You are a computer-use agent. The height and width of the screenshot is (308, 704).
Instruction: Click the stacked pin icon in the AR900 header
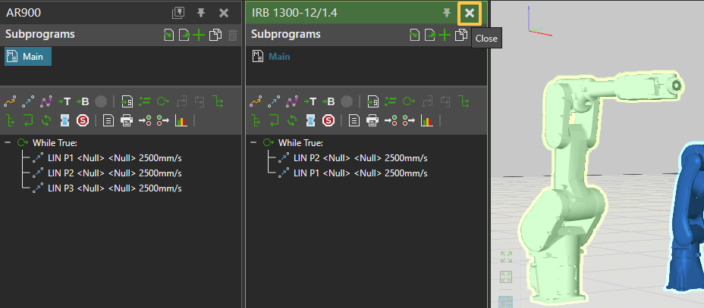click(178, 13)
